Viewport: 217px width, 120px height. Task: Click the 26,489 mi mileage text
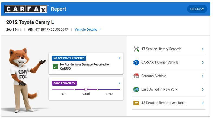click(x=14, y=30)
